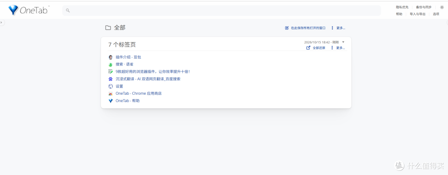The width and height of the screenshot is (448, 175).
Task: Click the OneTab logo
Action: [29, 10]
